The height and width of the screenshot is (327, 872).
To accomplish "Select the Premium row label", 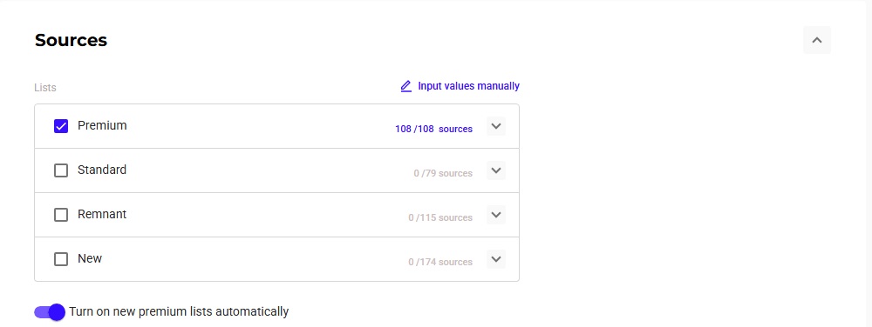I will (x=102, y=126).
